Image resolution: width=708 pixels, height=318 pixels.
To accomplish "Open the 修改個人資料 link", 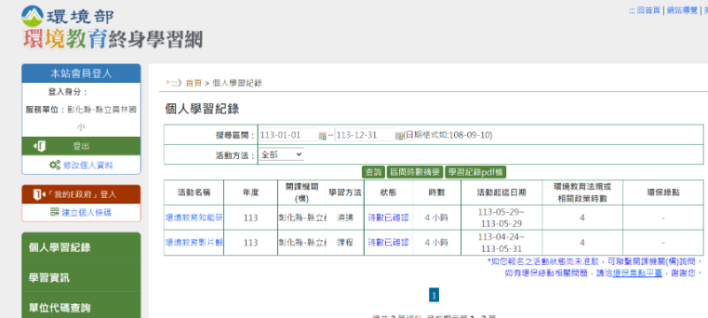I will click(88, 165).
